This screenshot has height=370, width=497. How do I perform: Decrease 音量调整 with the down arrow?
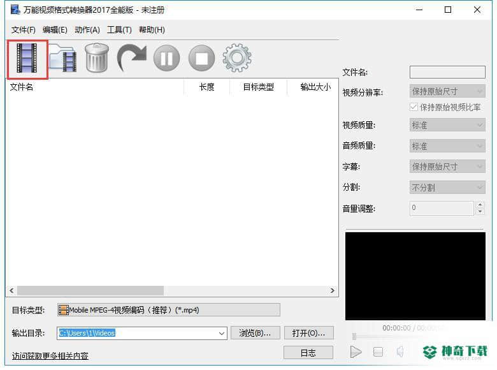(x=480, y=212)
